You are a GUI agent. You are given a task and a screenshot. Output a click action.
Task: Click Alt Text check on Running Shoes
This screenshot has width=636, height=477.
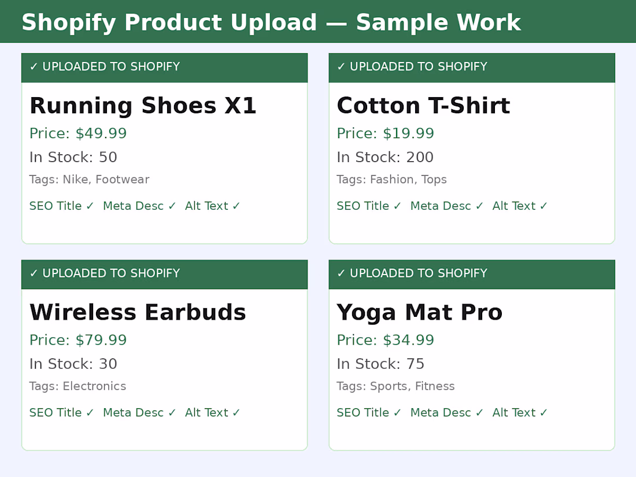point(213,206)
